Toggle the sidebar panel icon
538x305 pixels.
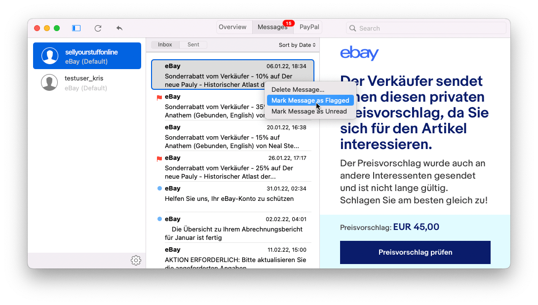coord(76,28)
